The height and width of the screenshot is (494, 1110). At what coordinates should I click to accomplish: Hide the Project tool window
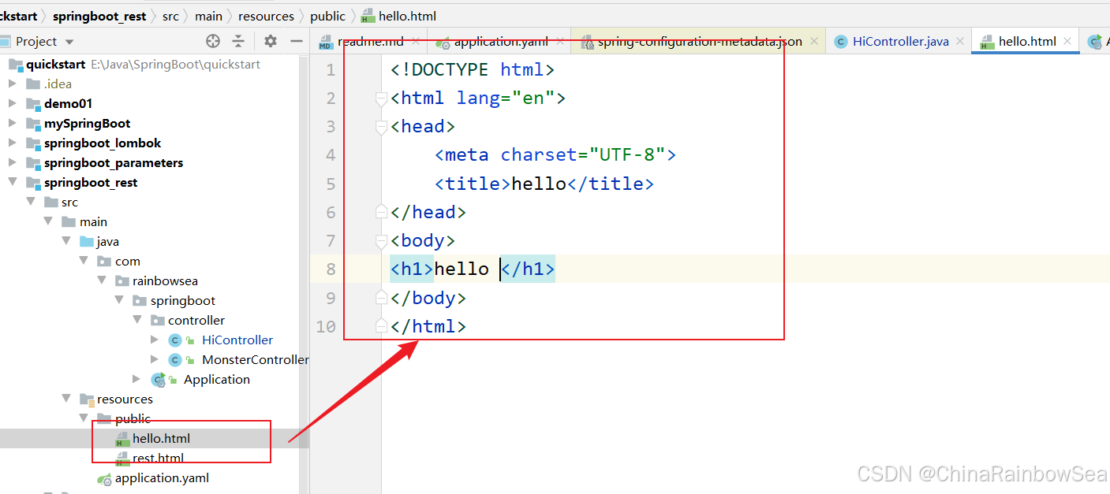[297, 42]
